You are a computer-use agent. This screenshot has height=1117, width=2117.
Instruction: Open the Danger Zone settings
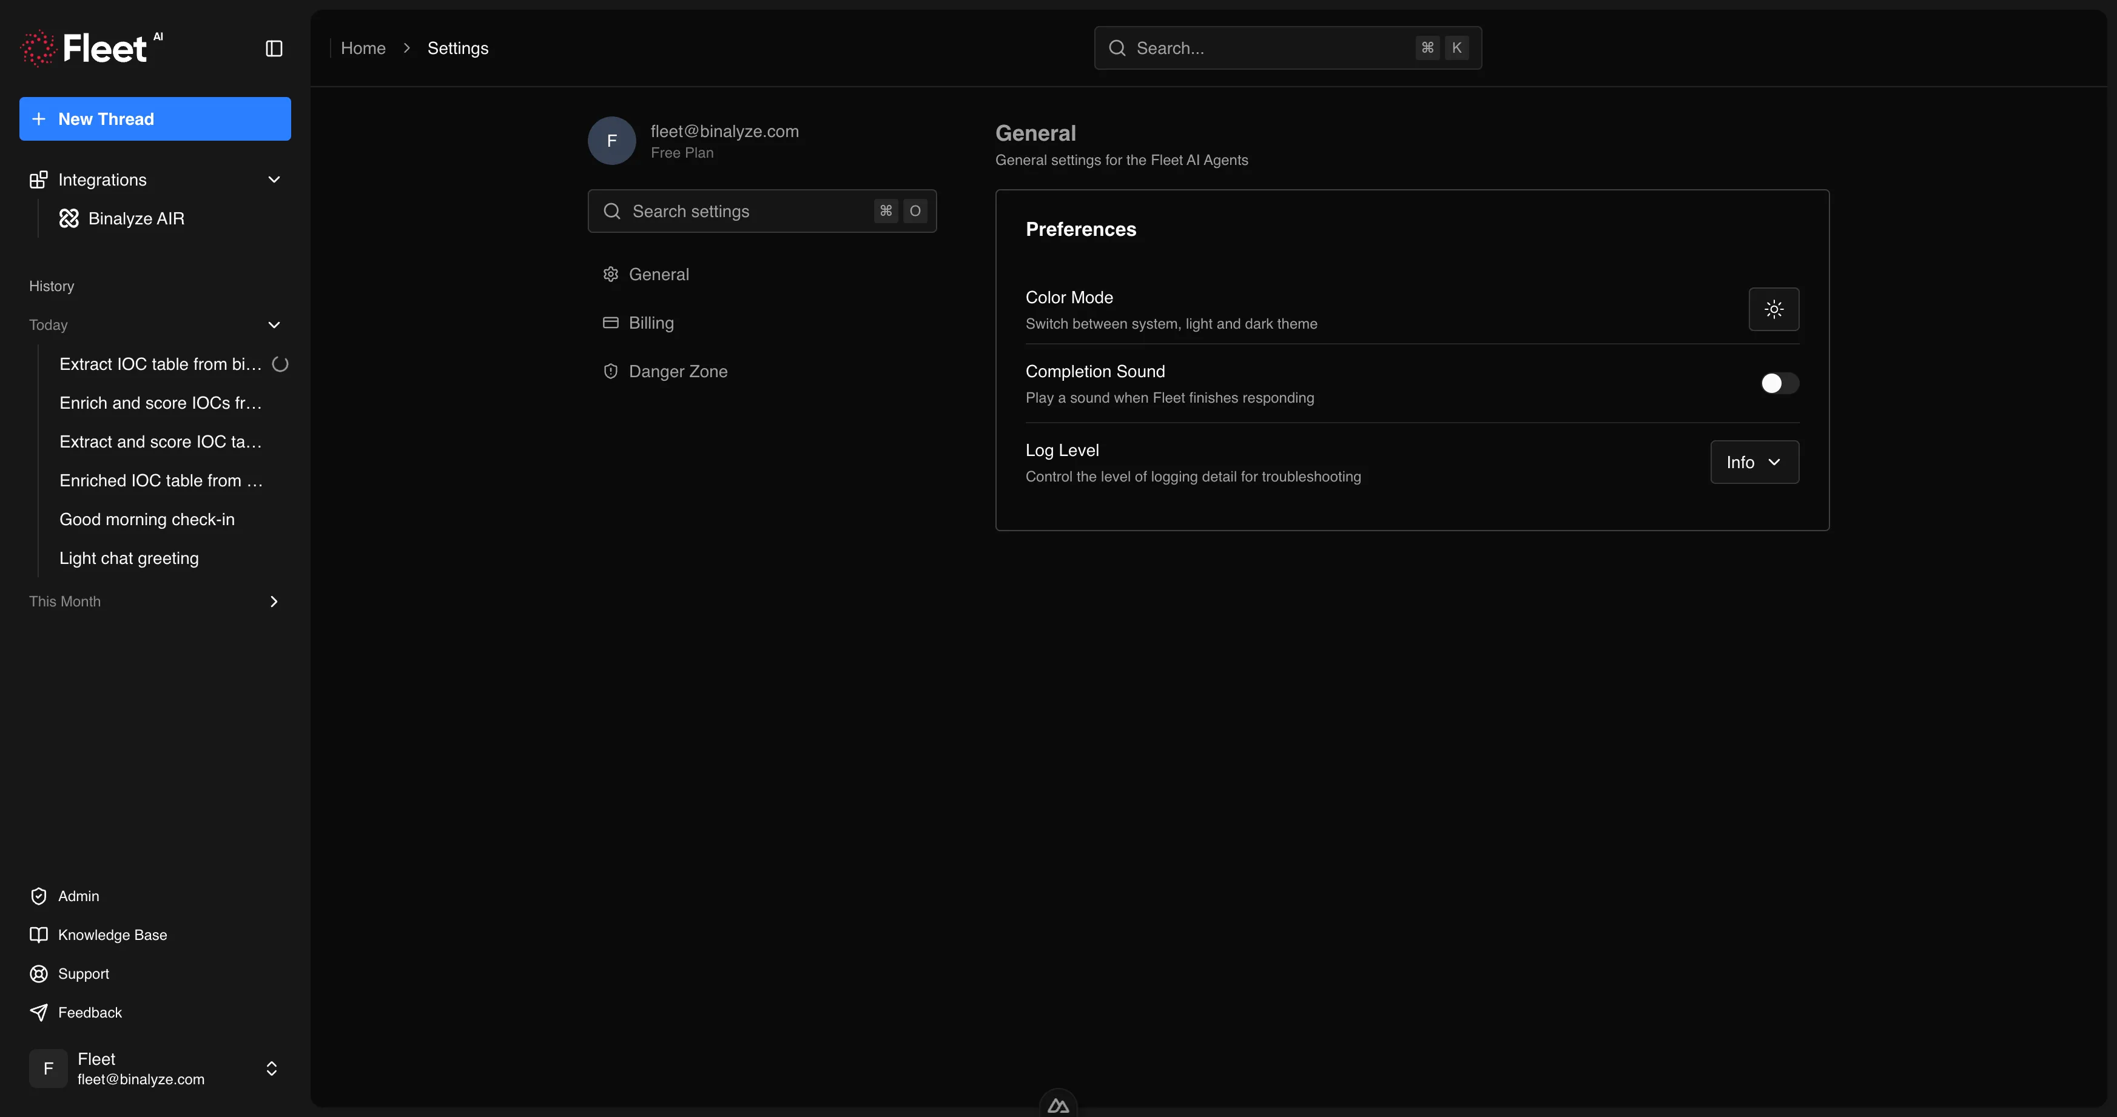[677, 371]
